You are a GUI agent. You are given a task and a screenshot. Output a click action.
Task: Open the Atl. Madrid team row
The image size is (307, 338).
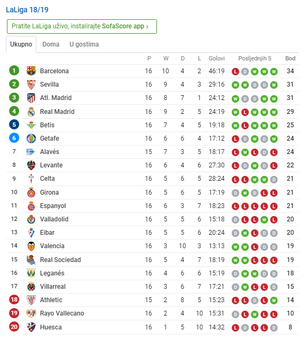point(152,98)
